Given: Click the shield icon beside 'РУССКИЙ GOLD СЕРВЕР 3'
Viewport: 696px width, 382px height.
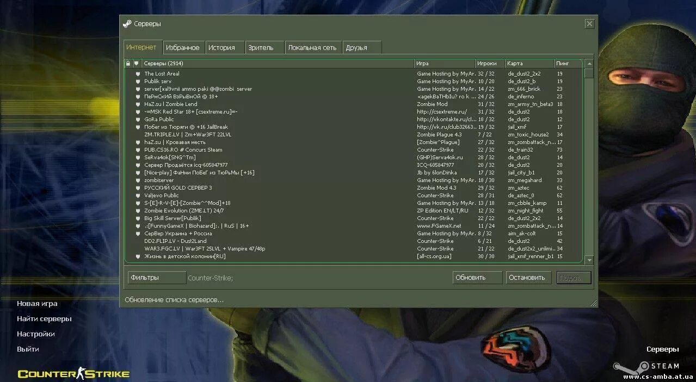Looking at the screenshot, I should (138, 187).
